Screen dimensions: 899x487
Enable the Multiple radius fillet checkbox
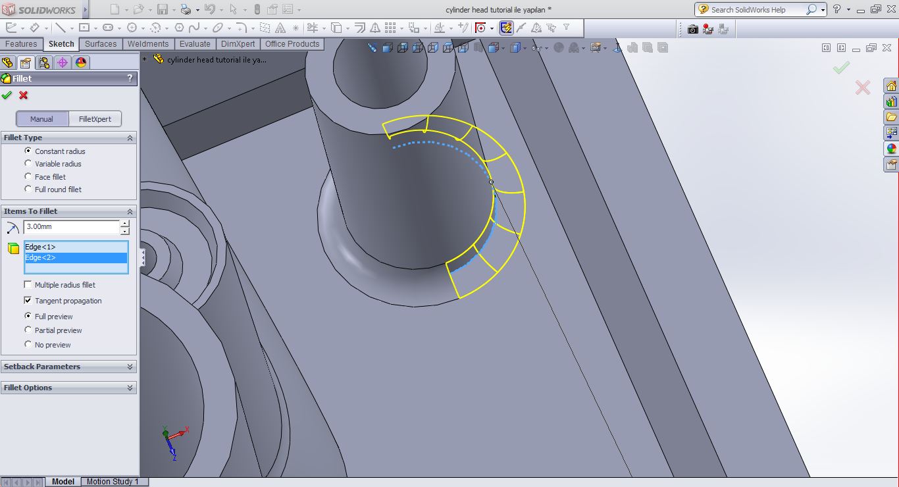28,285
